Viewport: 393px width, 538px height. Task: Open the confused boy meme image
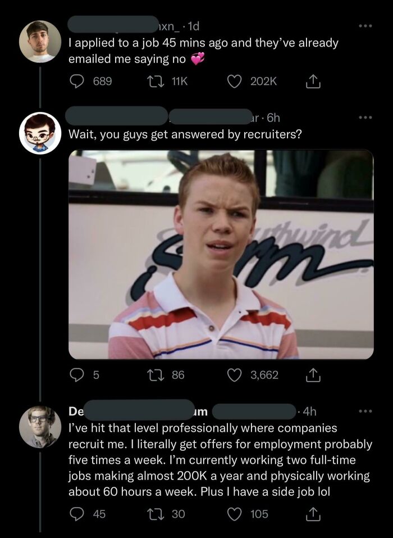(221, 254)
